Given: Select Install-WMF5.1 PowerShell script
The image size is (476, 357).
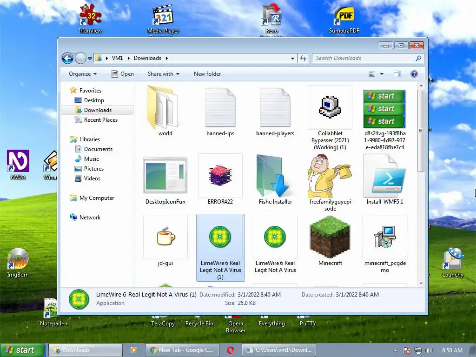Looking at the screenshot, I should 384,179.
